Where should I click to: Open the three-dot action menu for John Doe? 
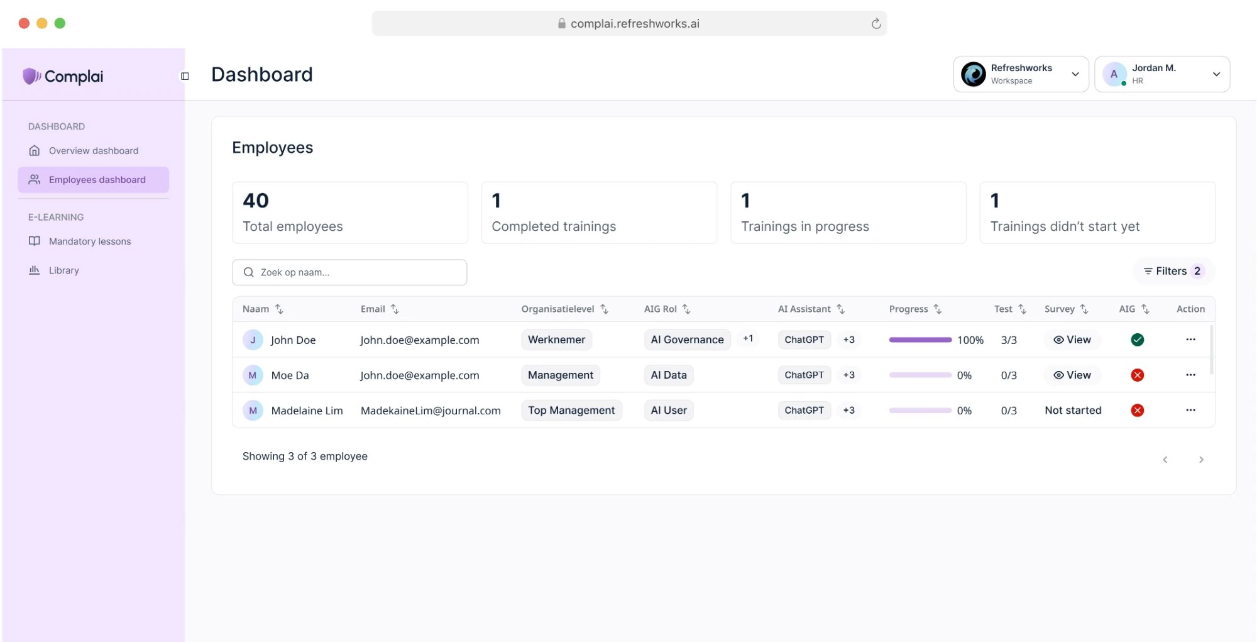pyautogui.click(x=1190, y=340)
